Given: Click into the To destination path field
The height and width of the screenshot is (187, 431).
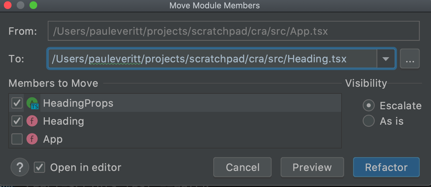Looking at the screenshot, I should (212, 59).
